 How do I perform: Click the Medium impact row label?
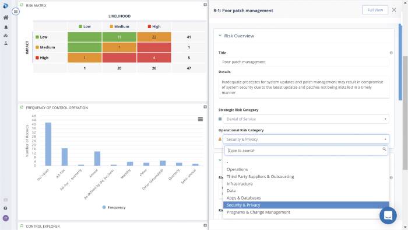45,47
